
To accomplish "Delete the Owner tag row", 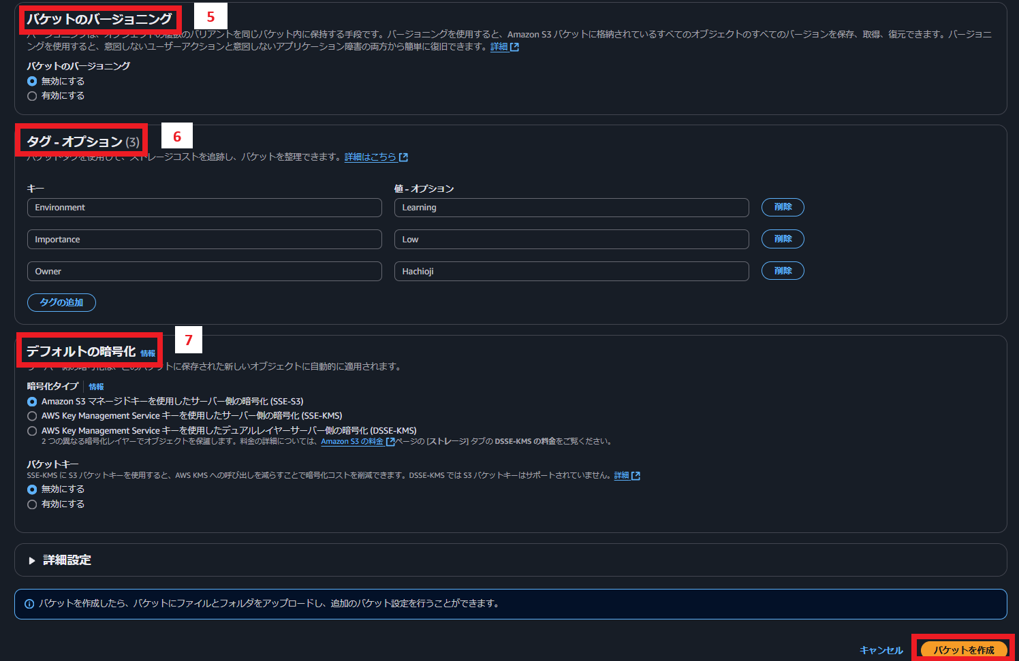I will [x=783, y=271].
